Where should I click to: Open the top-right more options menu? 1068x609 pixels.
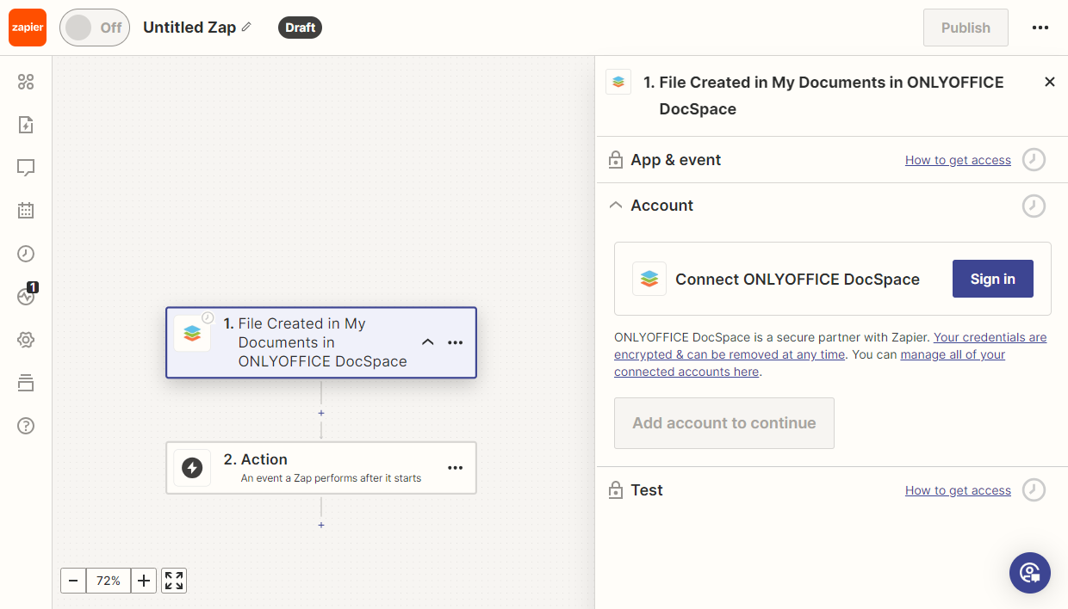[1040, 28]
